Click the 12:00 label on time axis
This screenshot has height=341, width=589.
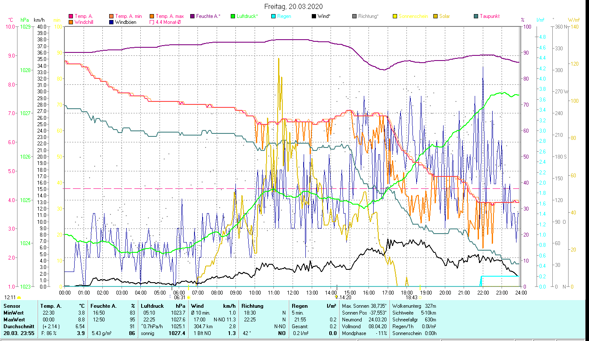click(x=293, y=292)
